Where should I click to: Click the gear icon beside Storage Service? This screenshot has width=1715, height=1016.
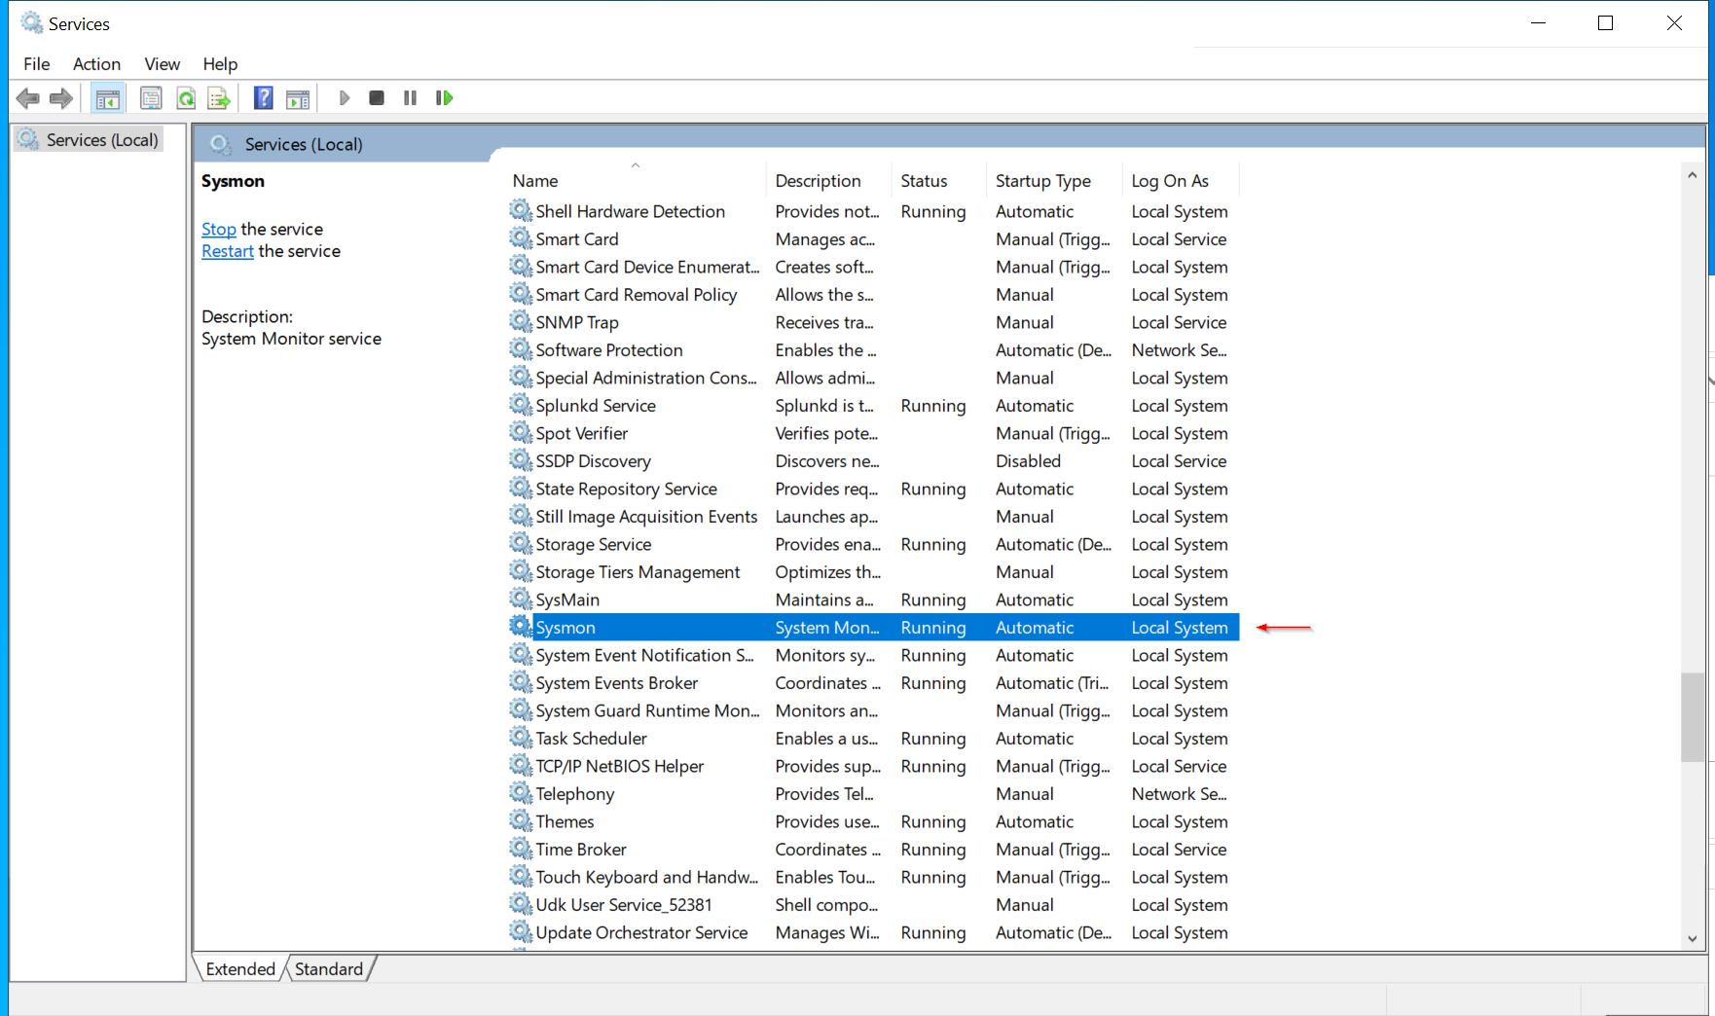(x=522, y=544)
